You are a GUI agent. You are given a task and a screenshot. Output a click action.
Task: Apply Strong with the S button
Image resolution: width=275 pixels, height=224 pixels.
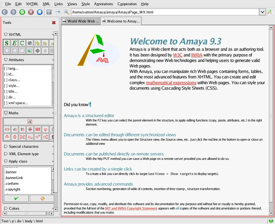coord(7,43)
